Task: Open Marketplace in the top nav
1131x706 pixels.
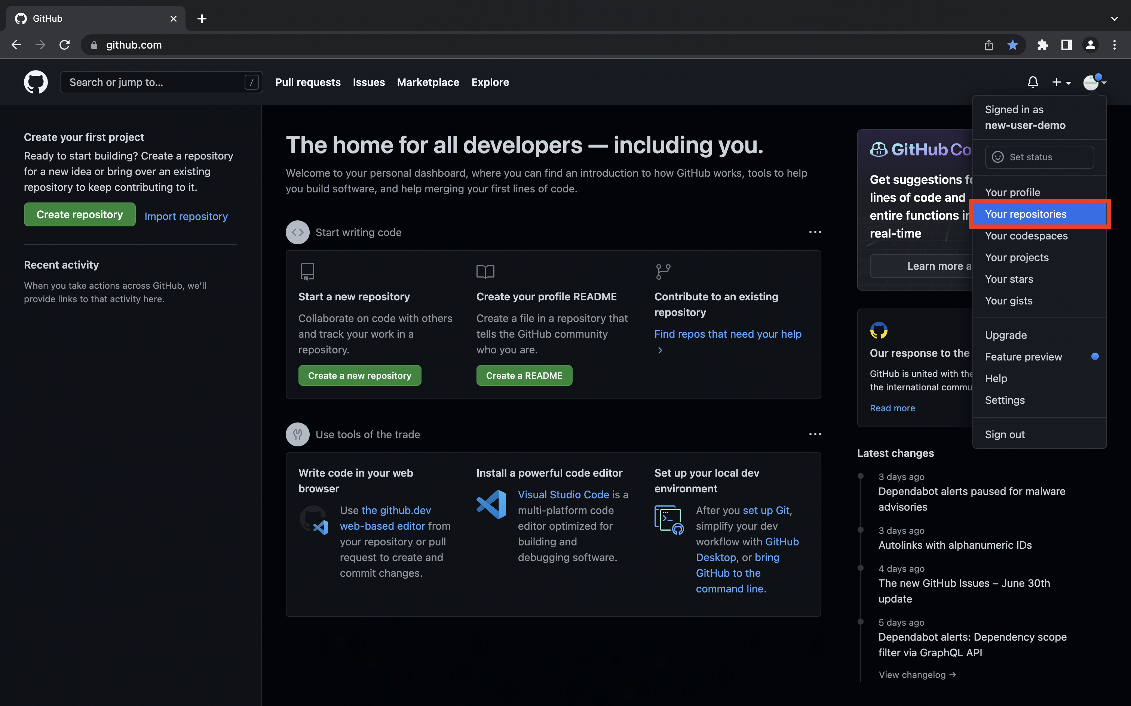Action: point(428,82)
